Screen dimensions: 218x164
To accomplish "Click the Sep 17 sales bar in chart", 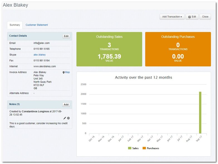I will [200, 112].
